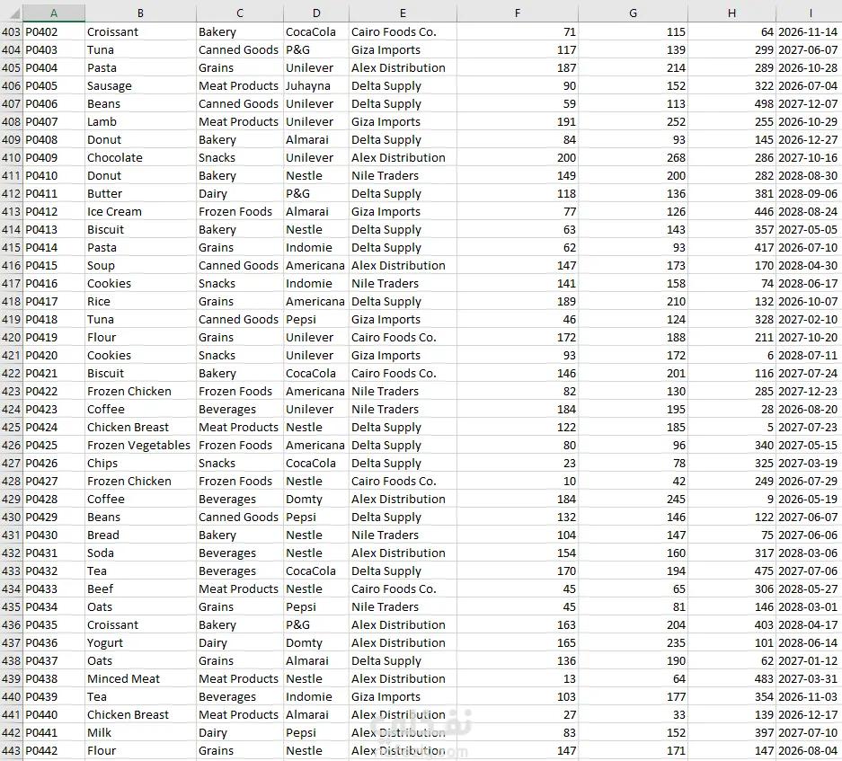Viewport: 842px width, 761px height.
Task: Click the Bread product cell
Action: [140, 535]
